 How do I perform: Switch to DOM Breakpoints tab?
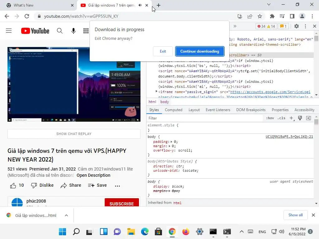[x=251, y=110]
